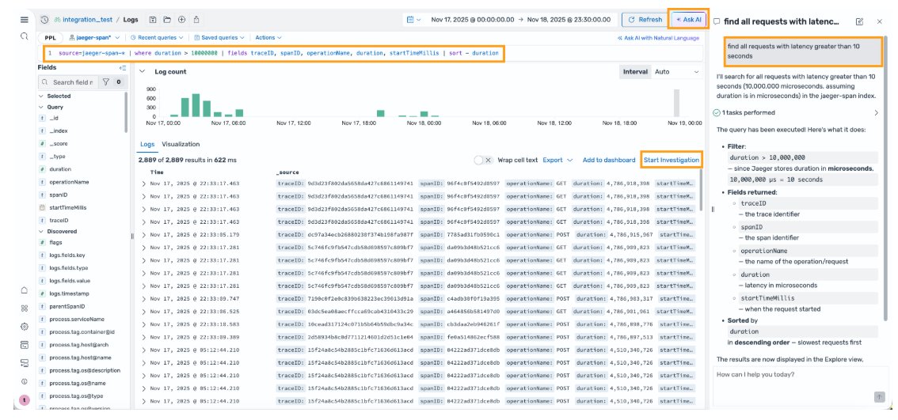Collapse the Selected fields group
Viewport: 898px width, 420px height.
(41, 96)
